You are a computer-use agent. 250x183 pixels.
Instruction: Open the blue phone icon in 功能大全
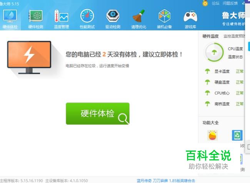point(237,135)
